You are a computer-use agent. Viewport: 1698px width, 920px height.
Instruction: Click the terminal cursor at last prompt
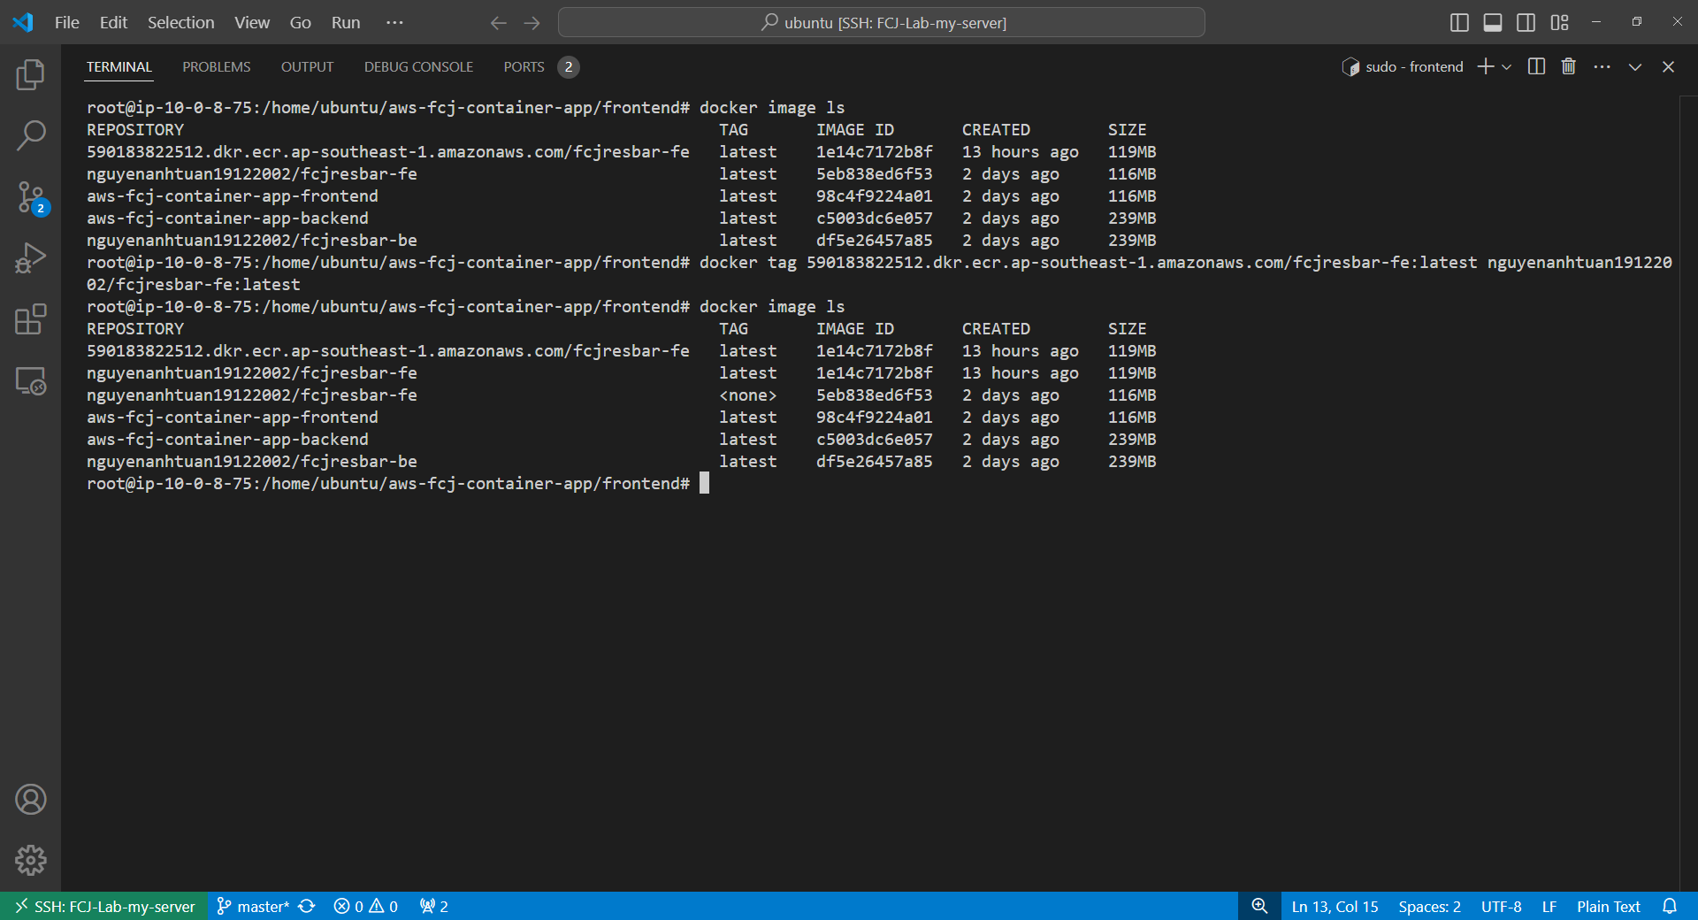(704, 483)
